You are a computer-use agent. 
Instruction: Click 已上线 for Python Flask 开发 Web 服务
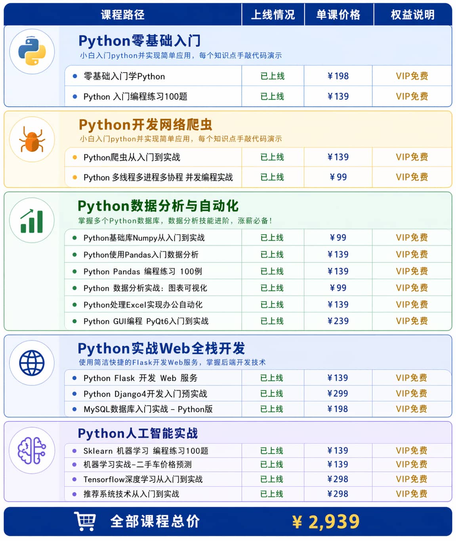click(273, 378)
